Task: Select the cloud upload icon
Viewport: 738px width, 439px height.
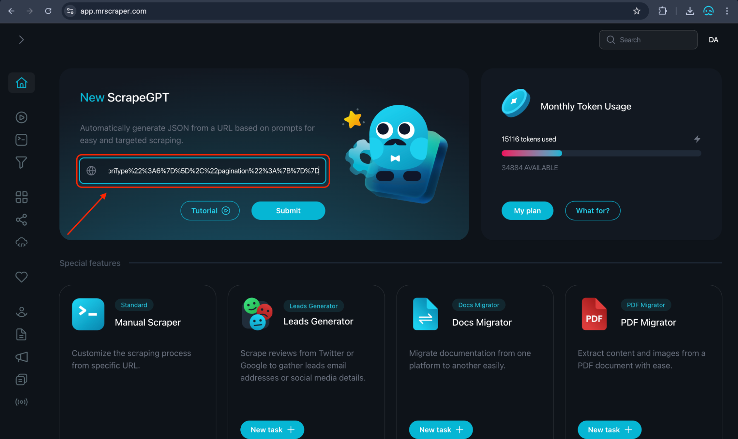Action: pos(21,242)
